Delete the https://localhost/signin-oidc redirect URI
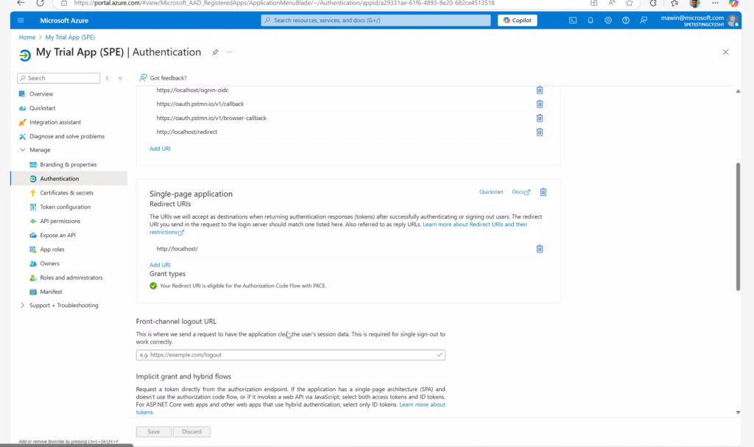This screenshot has height=447, width=754. tap(540, 90)
